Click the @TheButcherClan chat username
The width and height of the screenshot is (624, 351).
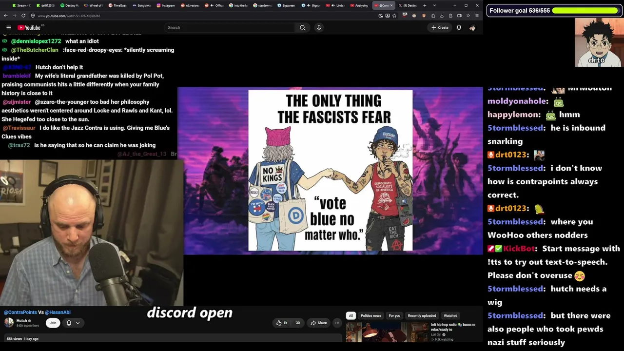tap(35, 50)
